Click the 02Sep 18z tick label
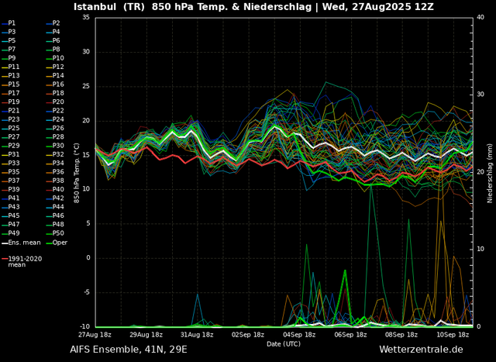This screenshot has height=362, width=496. [248, 335]
